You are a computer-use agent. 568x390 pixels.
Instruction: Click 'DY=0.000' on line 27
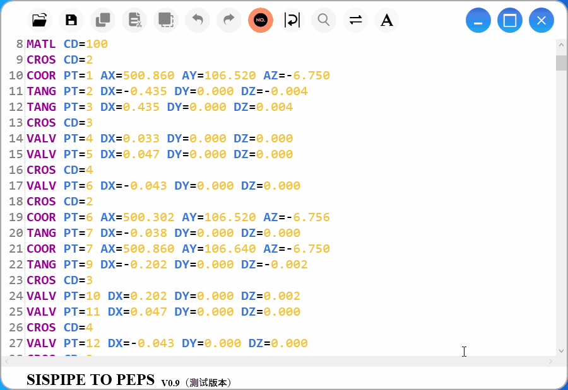click(211, 343)
